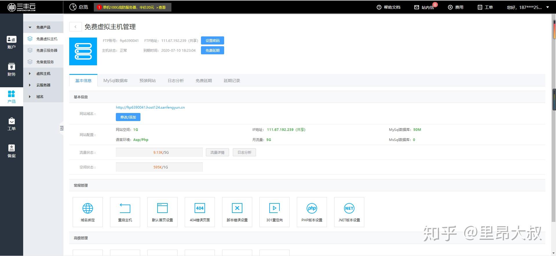556x256 pixels.
Task: Click the MySql database 50M value
Action: (417, 130)
